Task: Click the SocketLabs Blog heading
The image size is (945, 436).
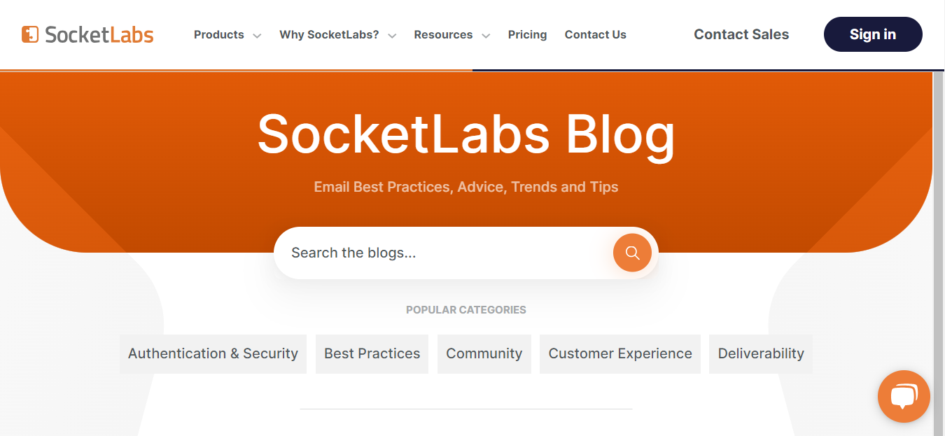Action: click(x=466, y=134)
